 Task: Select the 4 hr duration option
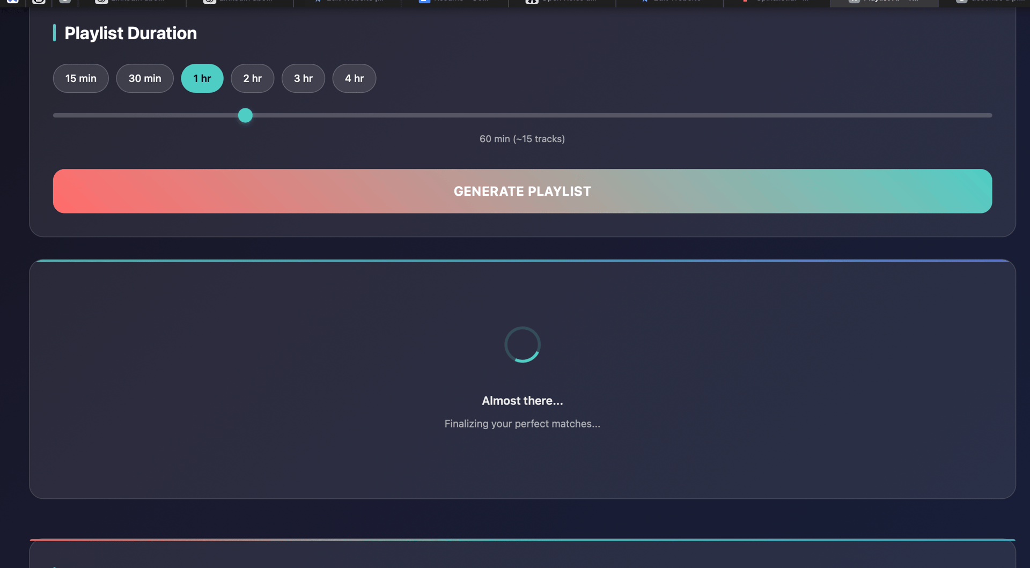pos(354,78)
